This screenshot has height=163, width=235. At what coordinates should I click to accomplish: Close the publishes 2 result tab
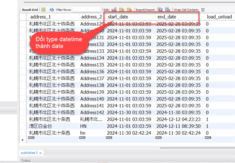point(40,153)
